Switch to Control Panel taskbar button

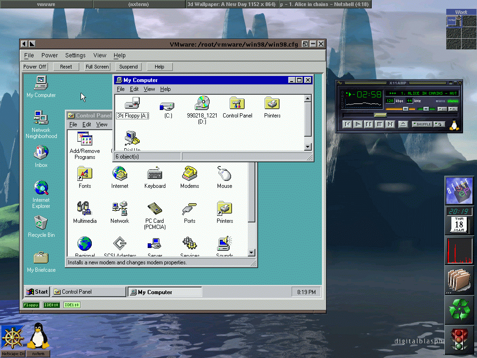[x=89, y=292]
